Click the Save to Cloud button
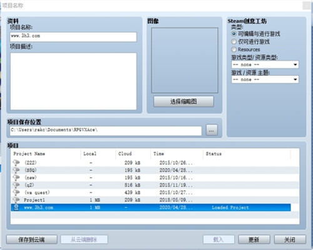 [x=32, y=239]
